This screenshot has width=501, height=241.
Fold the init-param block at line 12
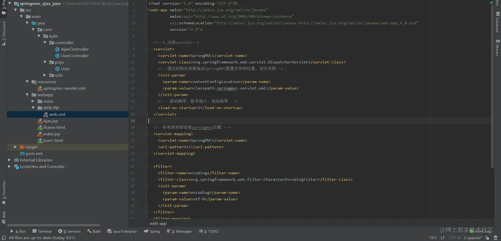coord(146,75)
